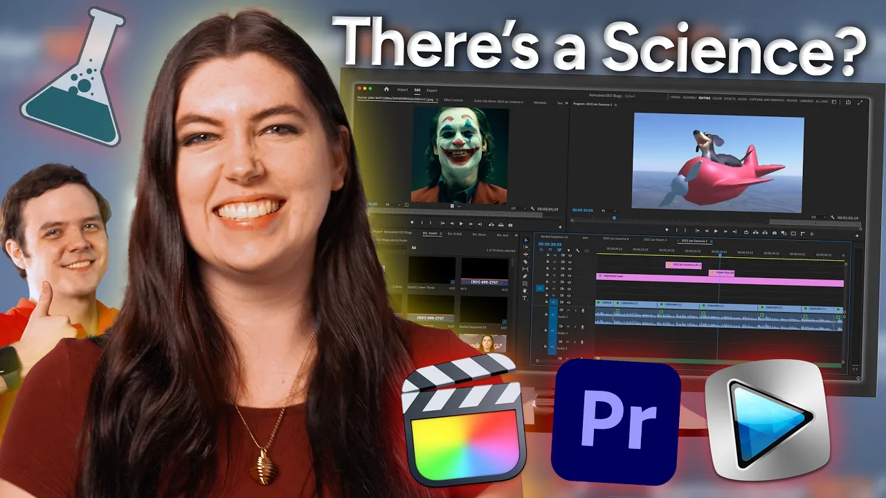Switch to the Color workspace
Image resolution: width=886 pixels, height=498 pixels.
[x=717, y=98]
